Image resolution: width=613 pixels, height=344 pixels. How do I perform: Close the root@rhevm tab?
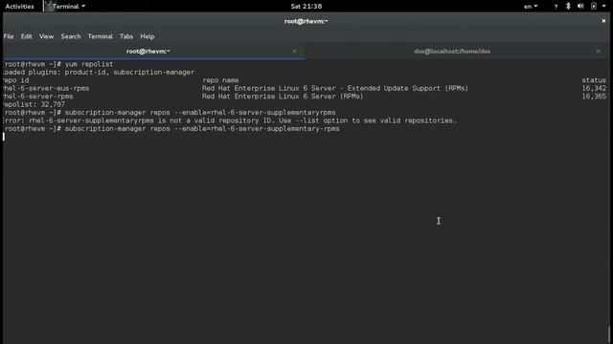[x=294, y=51]
